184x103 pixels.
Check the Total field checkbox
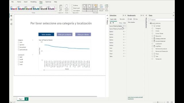tap(152, 56)
